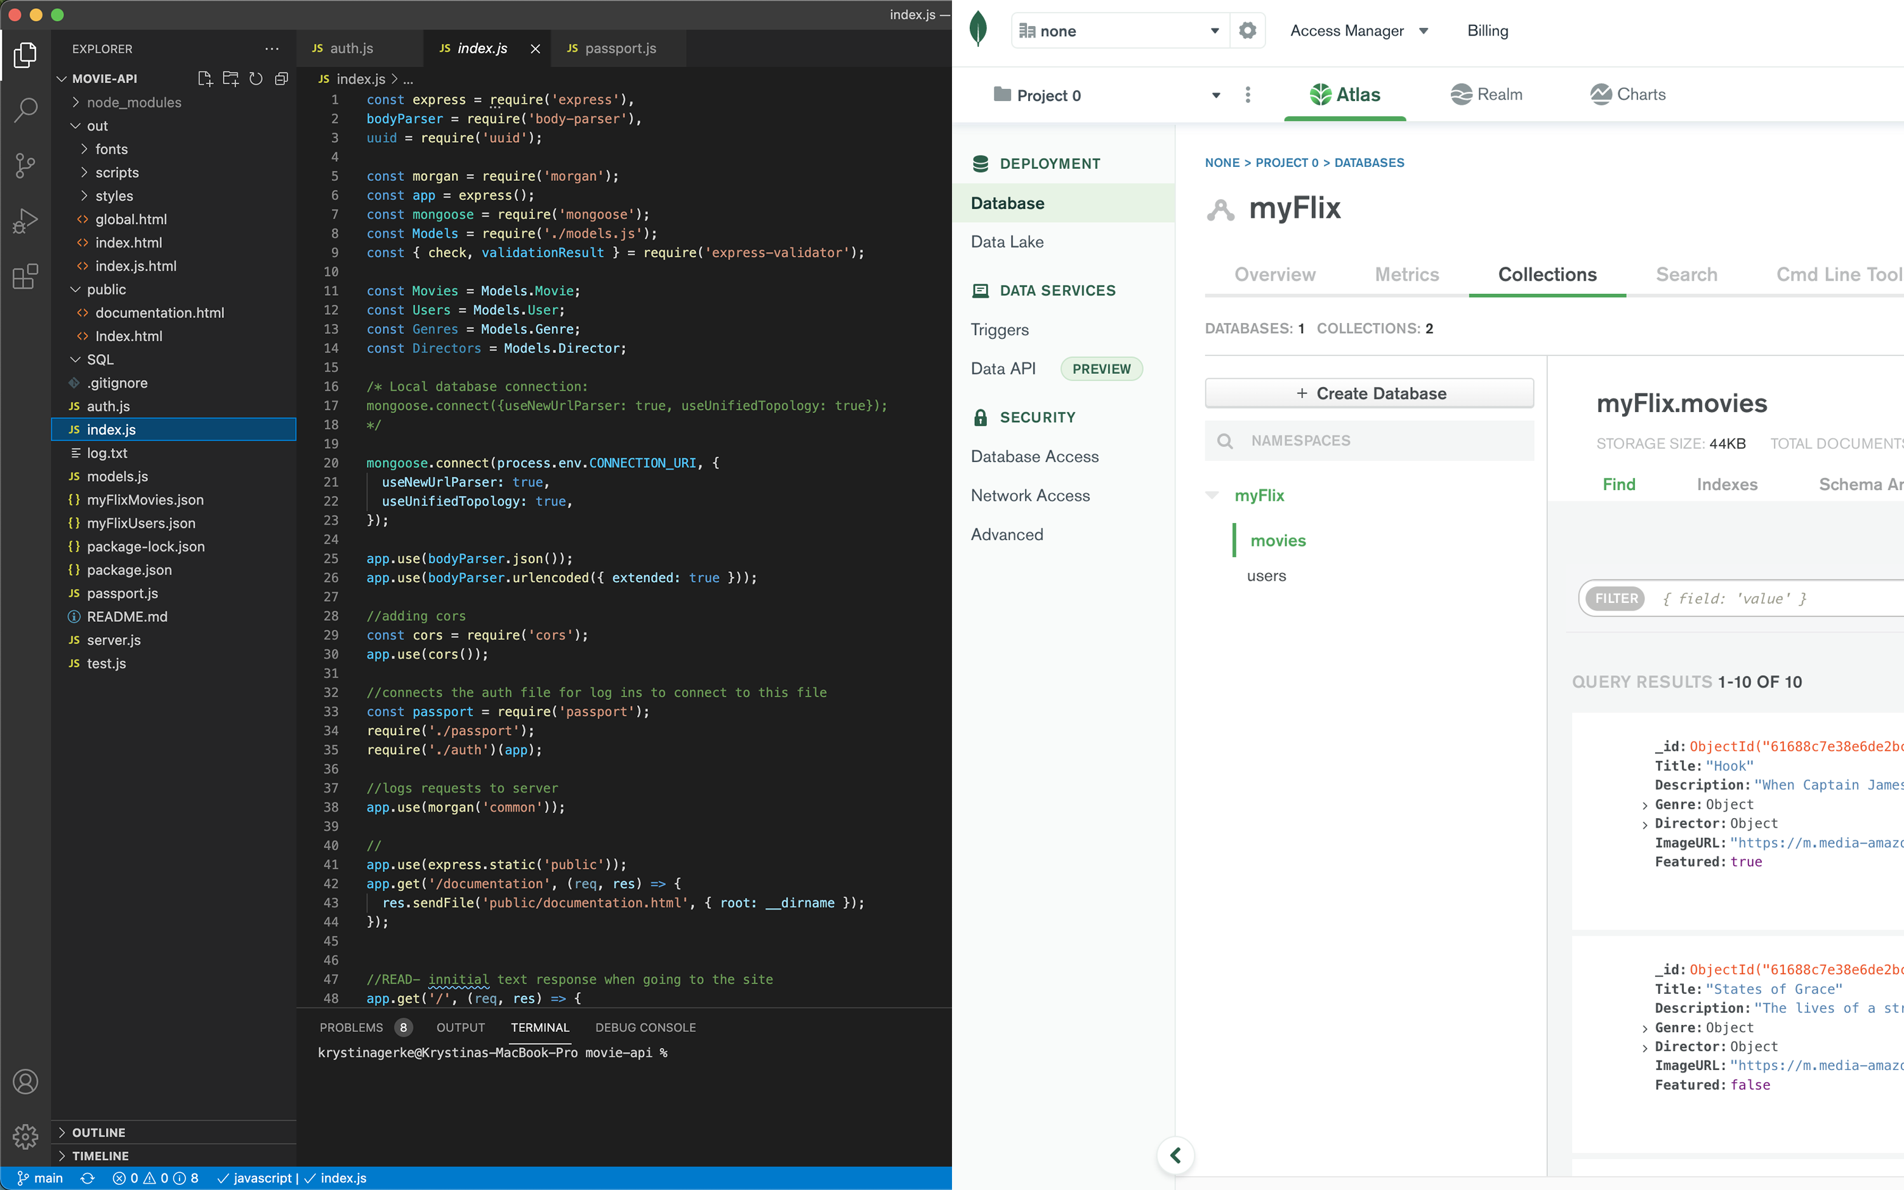Screen dimensions: 1904x1190
Task: Open models.js in the explorer
Action: pyautogui.click(x=117, y=476)
